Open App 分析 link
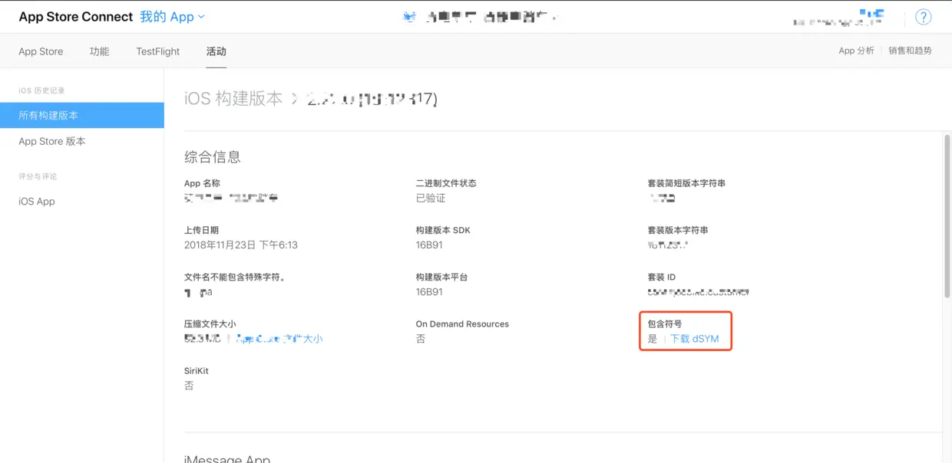952x463 pixels. (x=856, y=51)
